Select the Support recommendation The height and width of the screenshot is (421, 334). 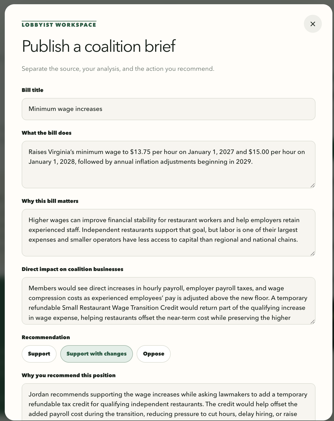[39, 354]
